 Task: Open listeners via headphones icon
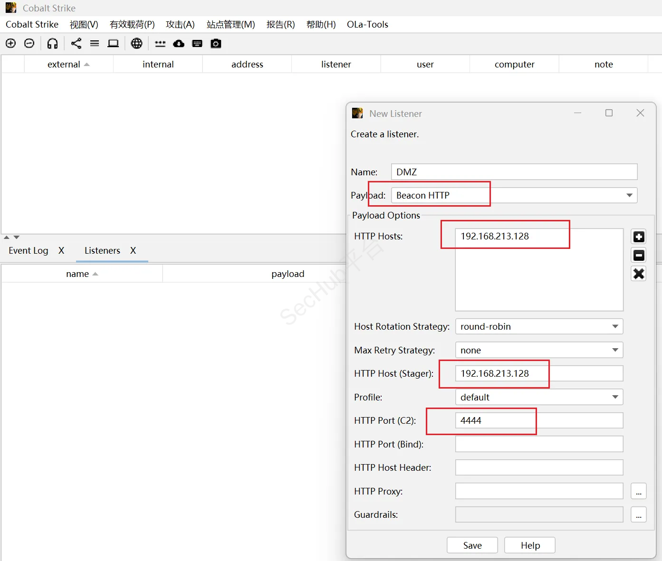[x=53, y=44]
